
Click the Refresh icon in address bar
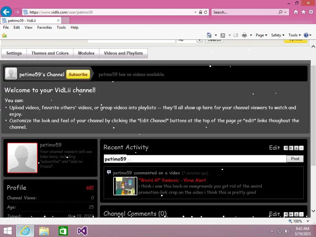point(206,12)
